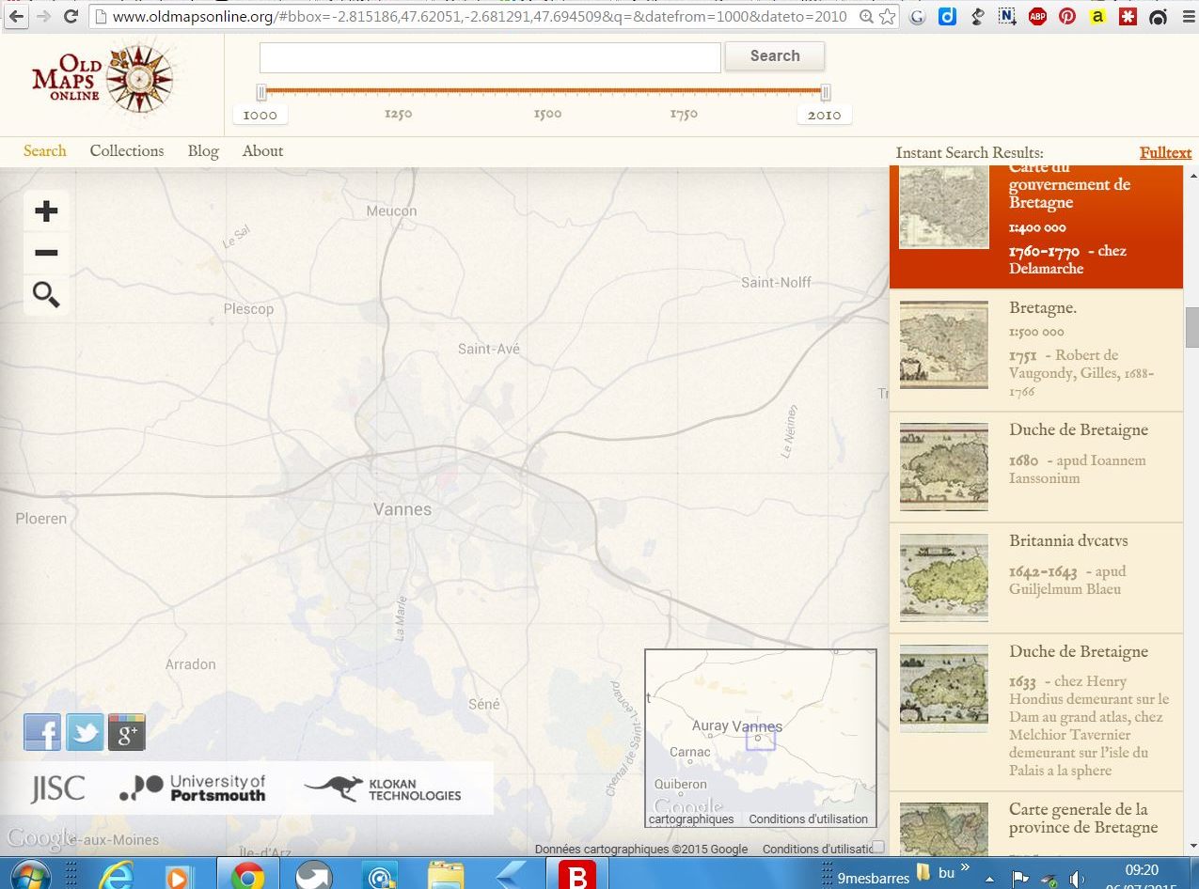
Task: Open Conditions d'utilisation link in minimap
Action: pos(809,819)
